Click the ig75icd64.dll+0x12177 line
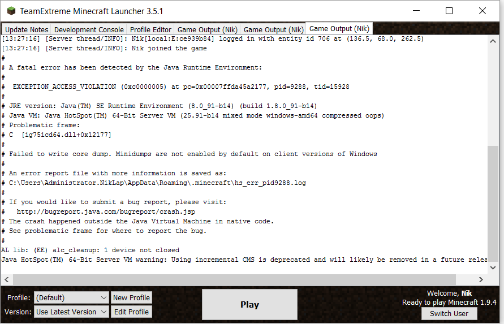The height and width of the screenshot is (324, 504). click(x=56, y=135)
